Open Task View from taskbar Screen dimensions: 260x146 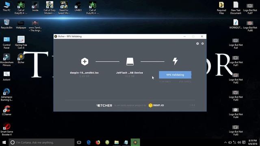pyautogui.click(x=79, y=142)
